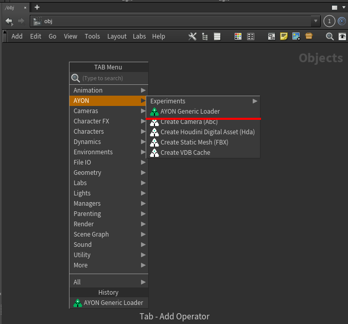
Task: Click the back navigation arrow
Action: [9, 21]
